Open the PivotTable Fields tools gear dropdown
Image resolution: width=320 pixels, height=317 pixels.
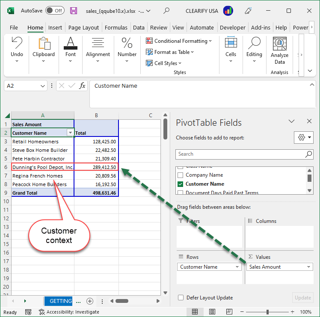coord(304,137)
